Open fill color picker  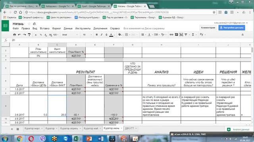coord(120,35)
